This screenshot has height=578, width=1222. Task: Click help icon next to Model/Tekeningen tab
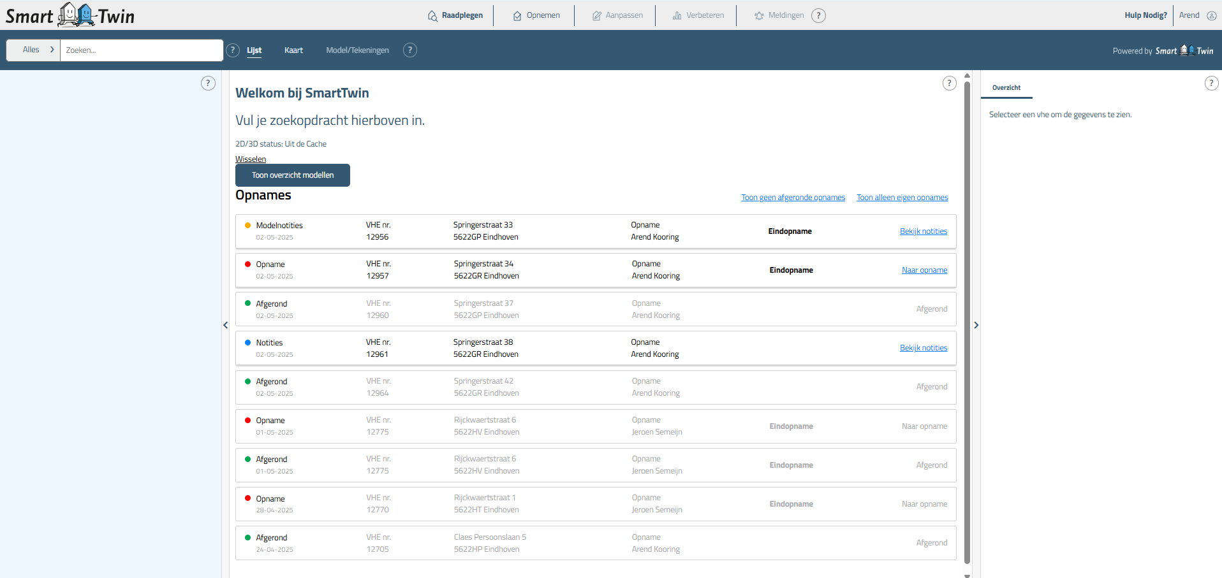(x=410, y=50)
